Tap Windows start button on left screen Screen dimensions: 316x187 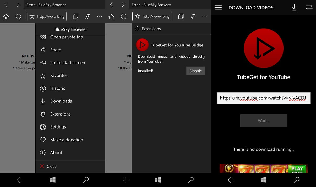pyautogui.click(x=52, y=180)
